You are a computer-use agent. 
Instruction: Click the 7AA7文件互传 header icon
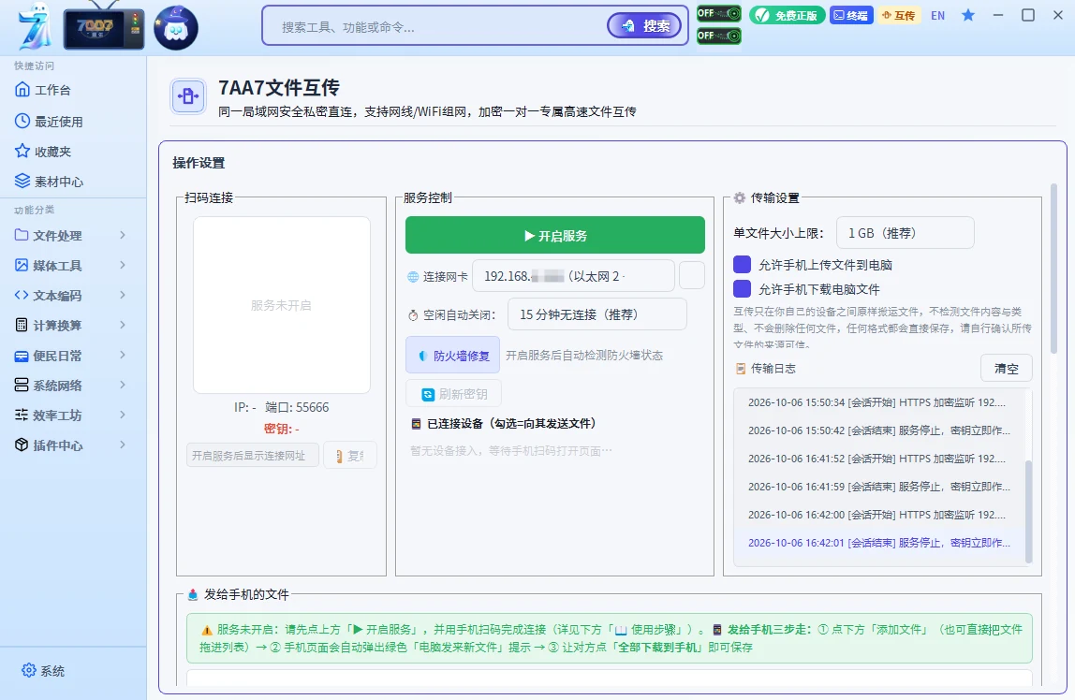(188, 96)
